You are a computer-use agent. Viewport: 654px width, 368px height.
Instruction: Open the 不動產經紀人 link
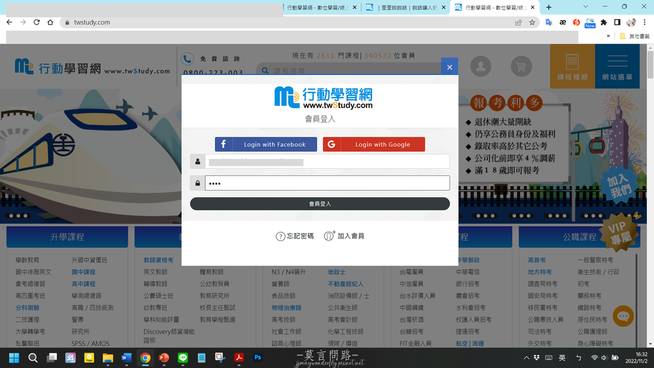345,284
